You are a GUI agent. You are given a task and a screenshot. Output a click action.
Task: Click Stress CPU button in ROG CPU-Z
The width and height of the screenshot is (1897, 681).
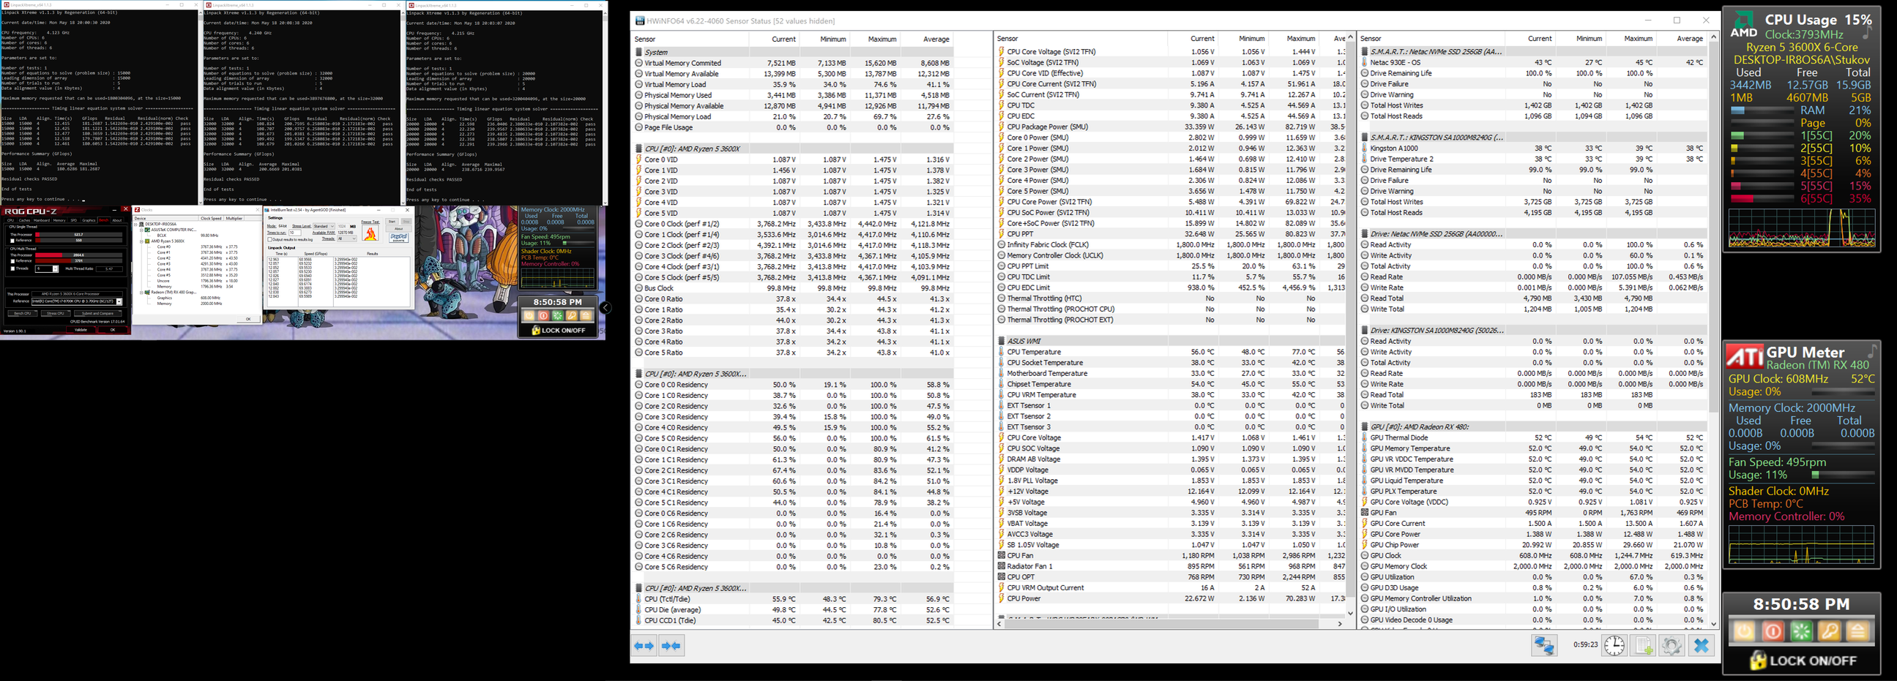pyautogui.click(x=56, y=314)
